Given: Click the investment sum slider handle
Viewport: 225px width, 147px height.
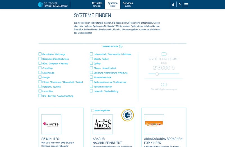Looking at the screenshot, I should pyautogui.click(x=157, y=74).
